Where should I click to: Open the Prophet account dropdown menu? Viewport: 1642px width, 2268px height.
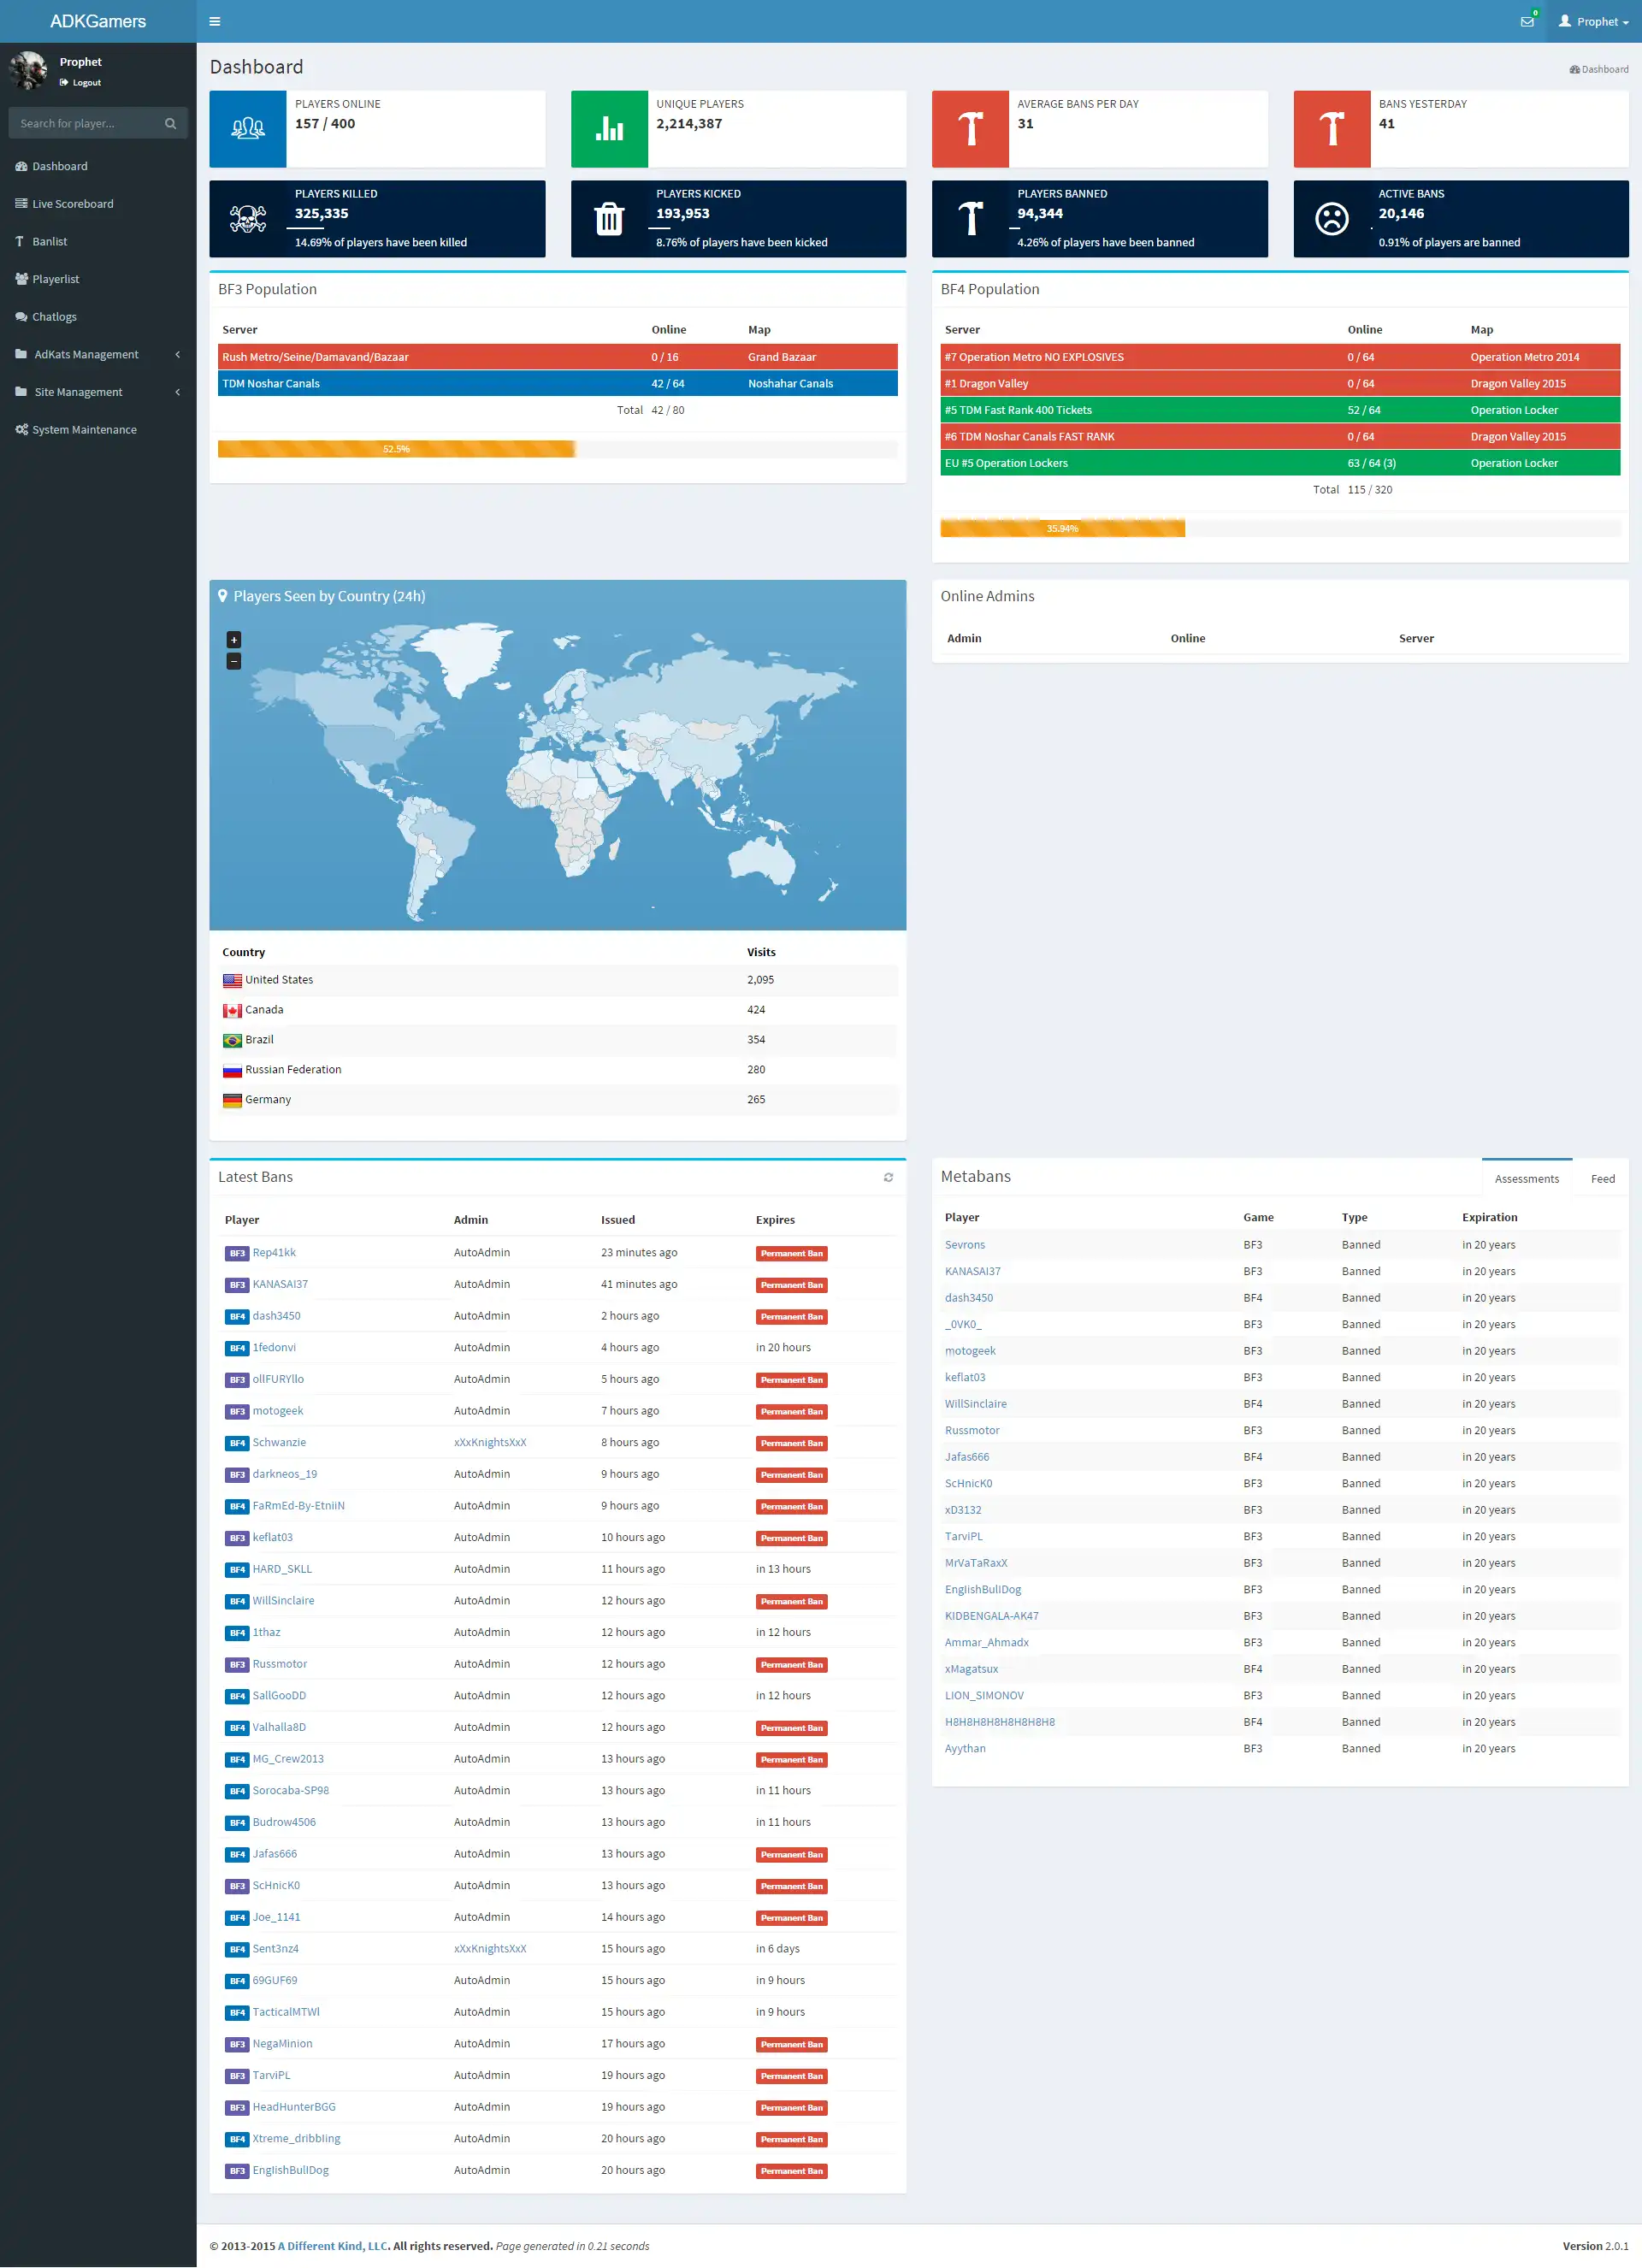tap(1592, 20)
